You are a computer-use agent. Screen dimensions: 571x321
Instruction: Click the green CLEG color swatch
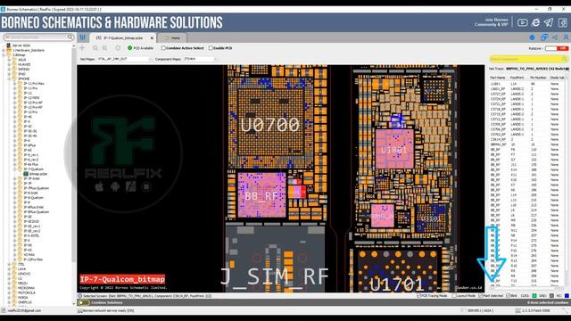pos(534,296)
